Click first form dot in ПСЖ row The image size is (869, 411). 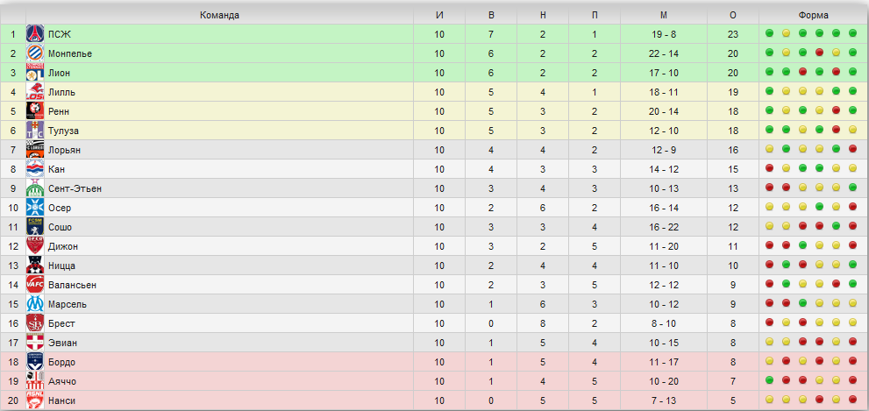pyautogui.click(x=769, y=34)
